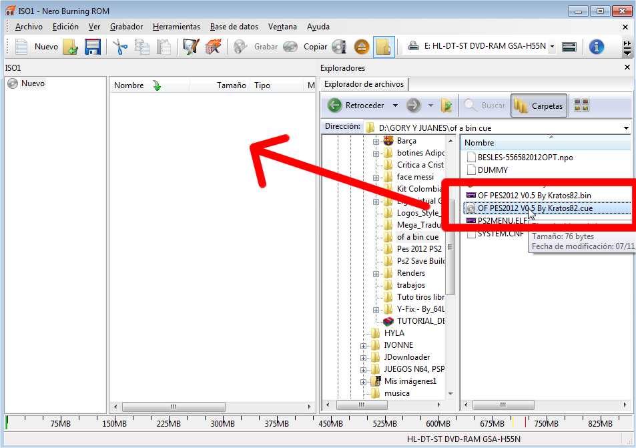Open the Archivo menu

29,27
